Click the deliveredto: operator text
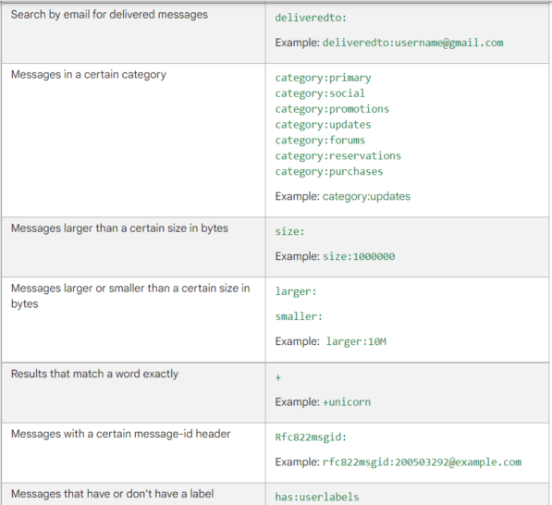The image size is (552, 505). coord(311,18)
